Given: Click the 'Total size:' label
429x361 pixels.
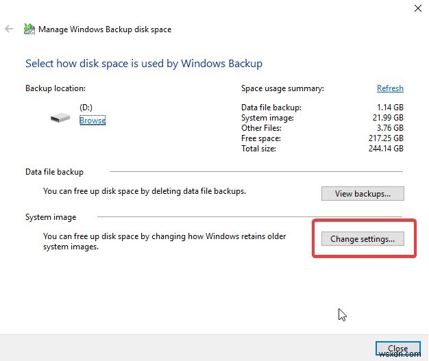Looking at the screenshot, I should point(258,149).
